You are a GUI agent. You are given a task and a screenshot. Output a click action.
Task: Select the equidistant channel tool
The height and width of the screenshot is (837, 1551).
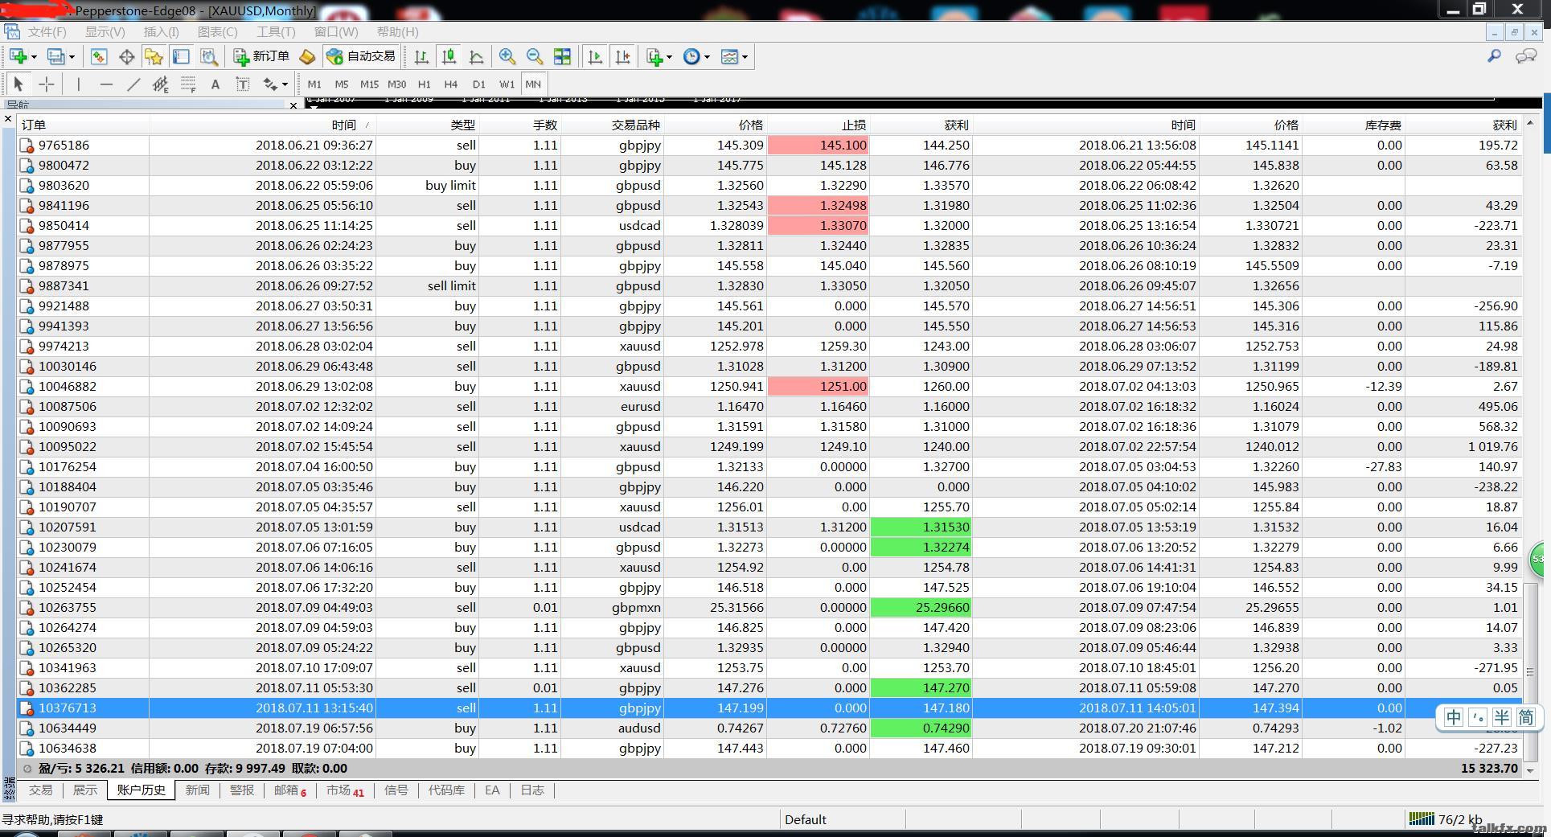click(161, 84)
